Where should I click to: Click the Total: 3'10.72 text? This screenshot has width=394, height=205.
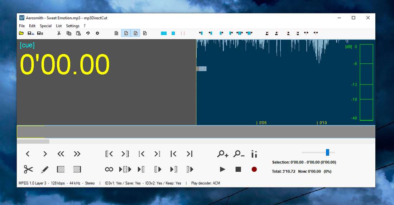(x=283, y=171)
